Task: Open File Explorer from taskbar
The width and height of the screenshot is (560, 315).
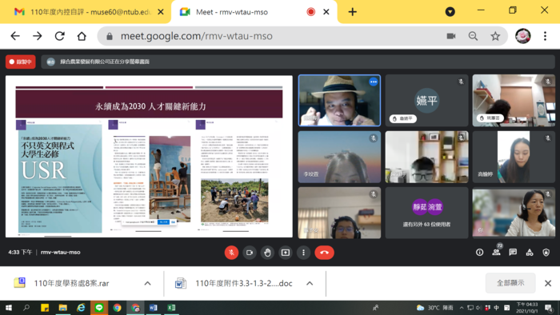Action: pos(63,308)
